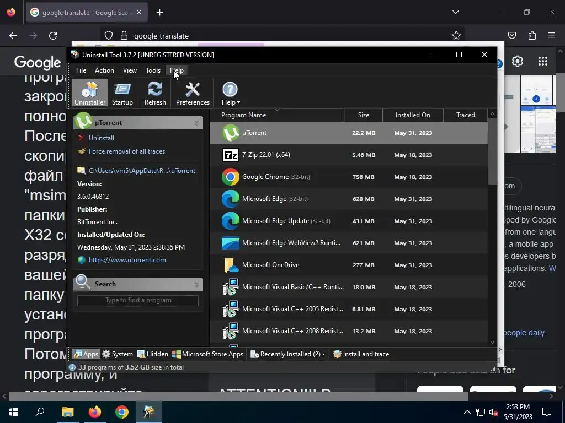Screen dimensions: 565x423
Task: Sort by the Size column
Action: coord(363,115)
